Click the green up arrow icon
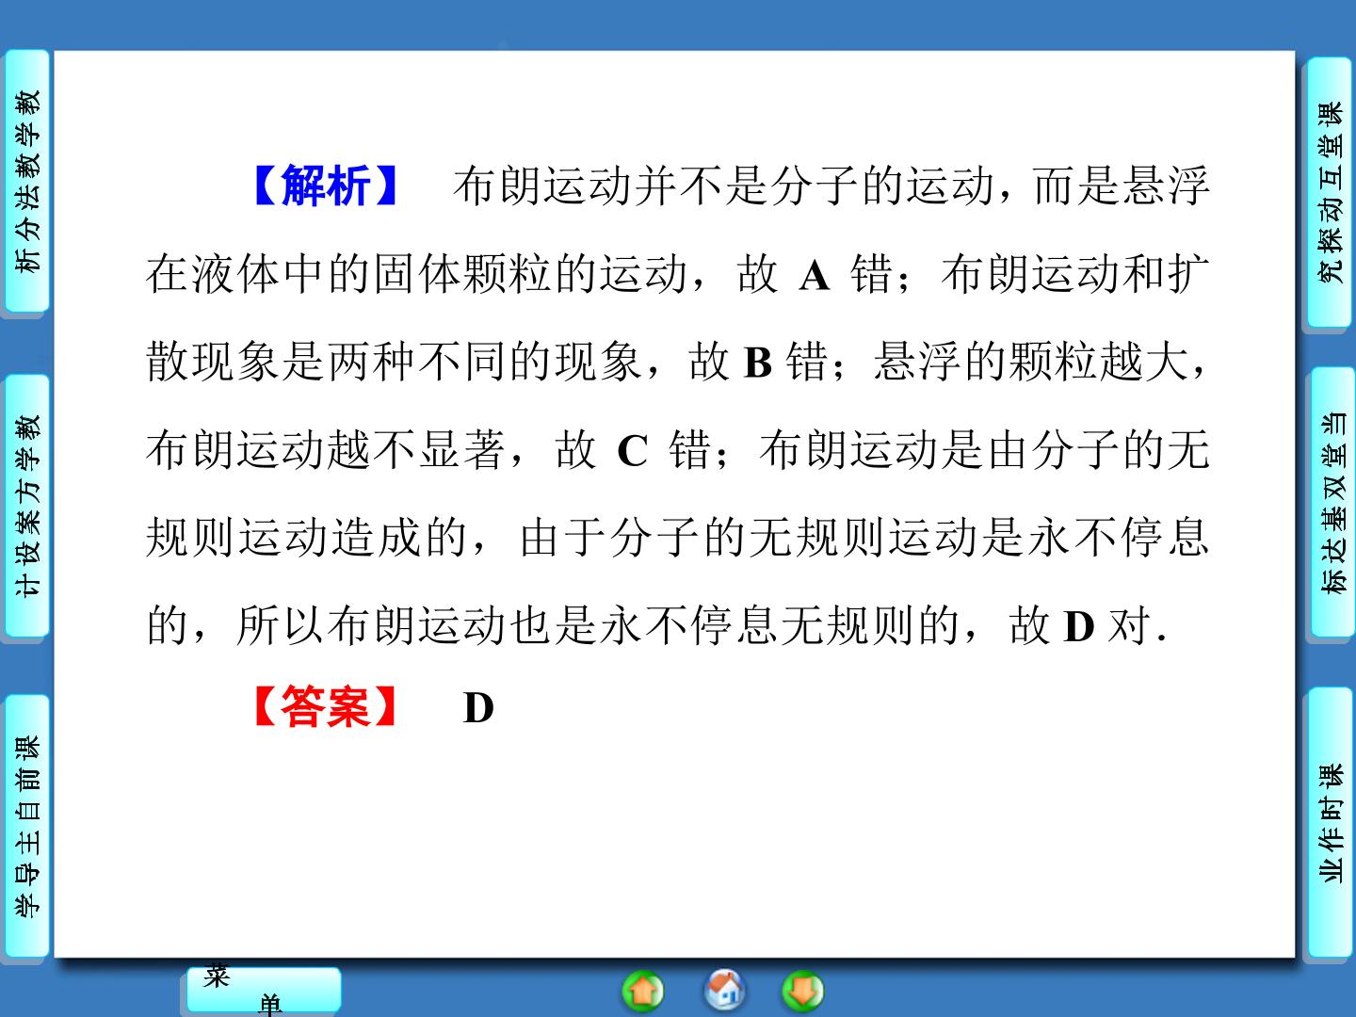1356x1017 pixels. (643, 991)
